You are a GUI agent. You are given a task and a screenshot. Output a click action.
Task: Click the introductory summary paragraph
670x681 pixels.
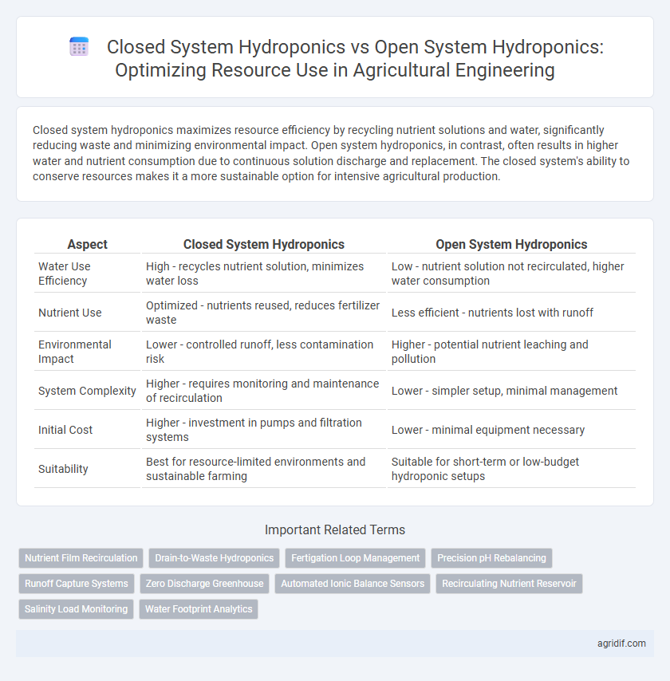(x=331, y=153)
